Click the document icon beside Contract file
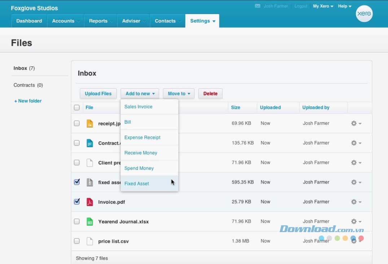 coord(90,143)
